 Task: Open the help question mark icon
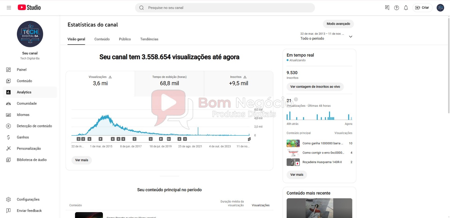click(397, 8)
